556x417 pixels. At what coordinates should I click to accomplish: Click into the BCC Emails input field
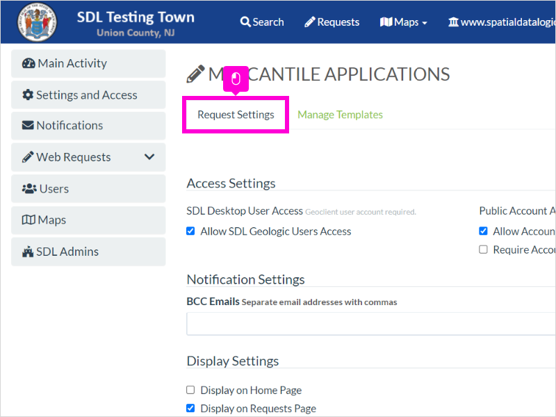(371, 324)
